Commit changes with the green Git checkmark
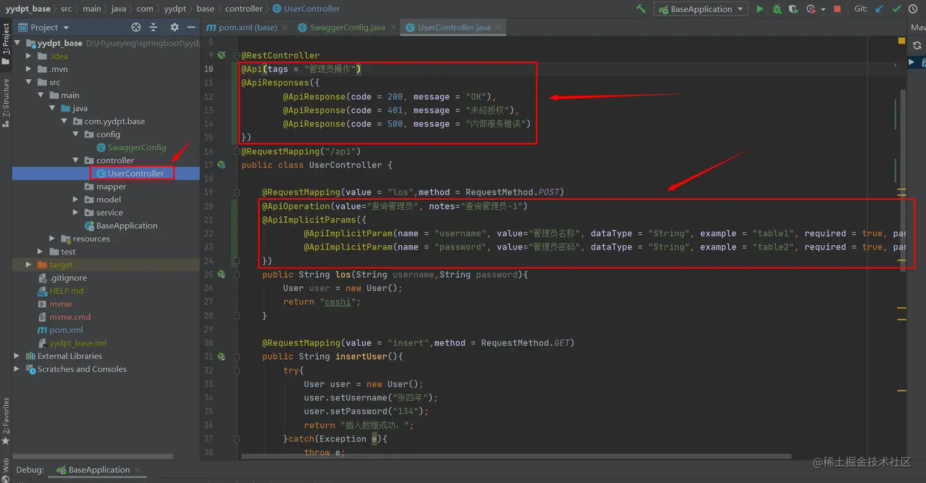This screenshot has width=926, height=483. coord(897,9)
